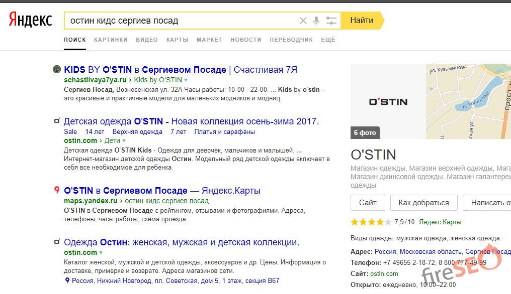
Task: Click inside the search input field
Action: coord(181,21)
